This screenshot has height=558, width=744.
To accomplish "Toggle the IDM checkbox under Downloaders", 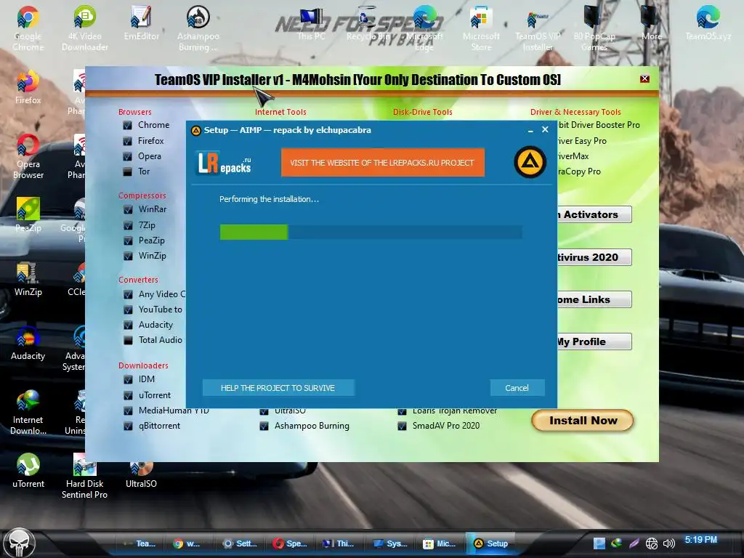I will [x=128, y=379].
